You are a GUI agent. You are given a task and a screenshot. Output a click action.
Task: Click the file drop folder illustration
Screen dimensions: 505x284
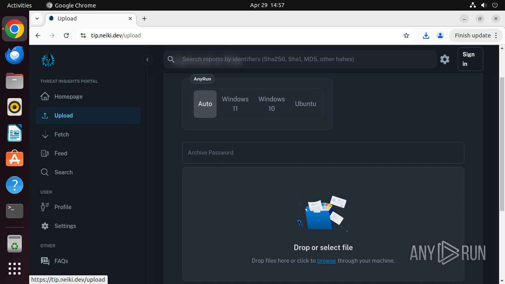pyautogui.click(x=323, y=213)
